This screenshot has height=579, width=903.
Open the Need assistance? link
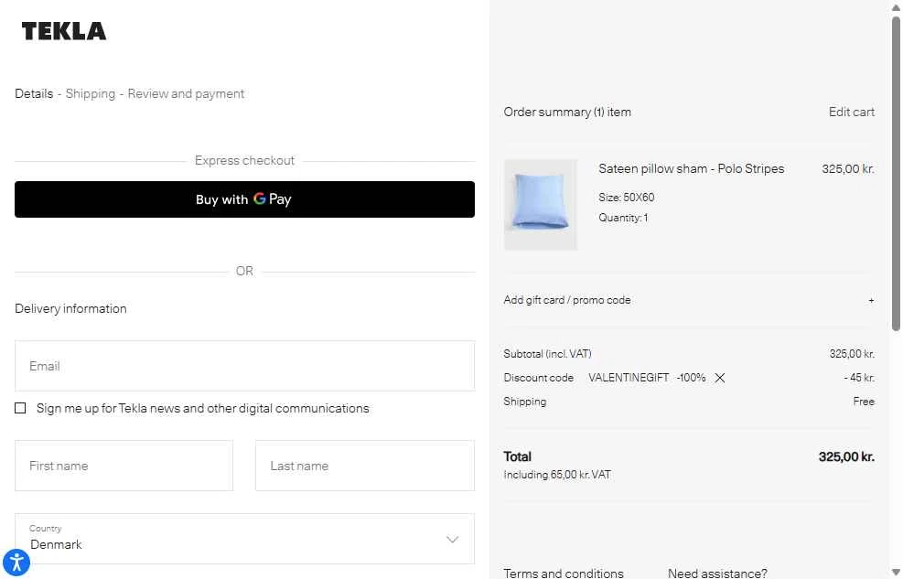click(x=717, y=574)
